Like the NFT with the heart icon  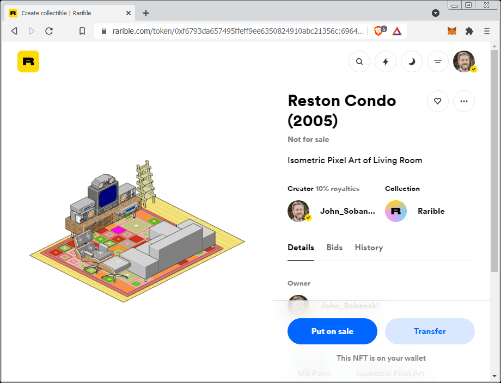point(437,101)
